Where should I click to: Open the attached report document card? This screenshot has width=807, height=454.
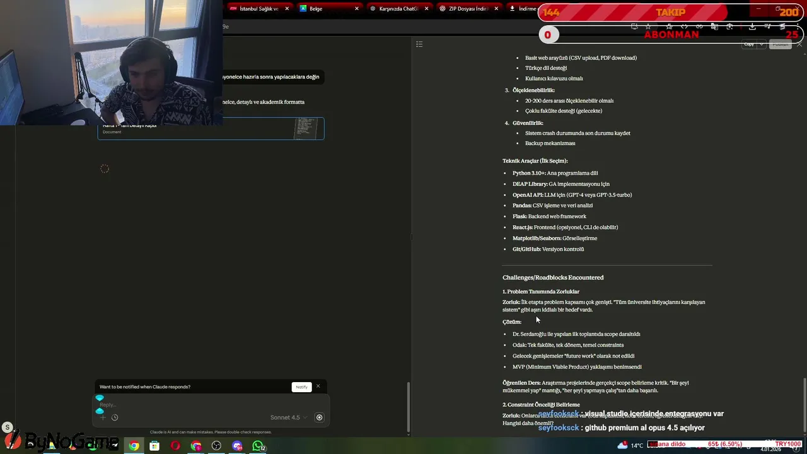click(x=211, y=128)
